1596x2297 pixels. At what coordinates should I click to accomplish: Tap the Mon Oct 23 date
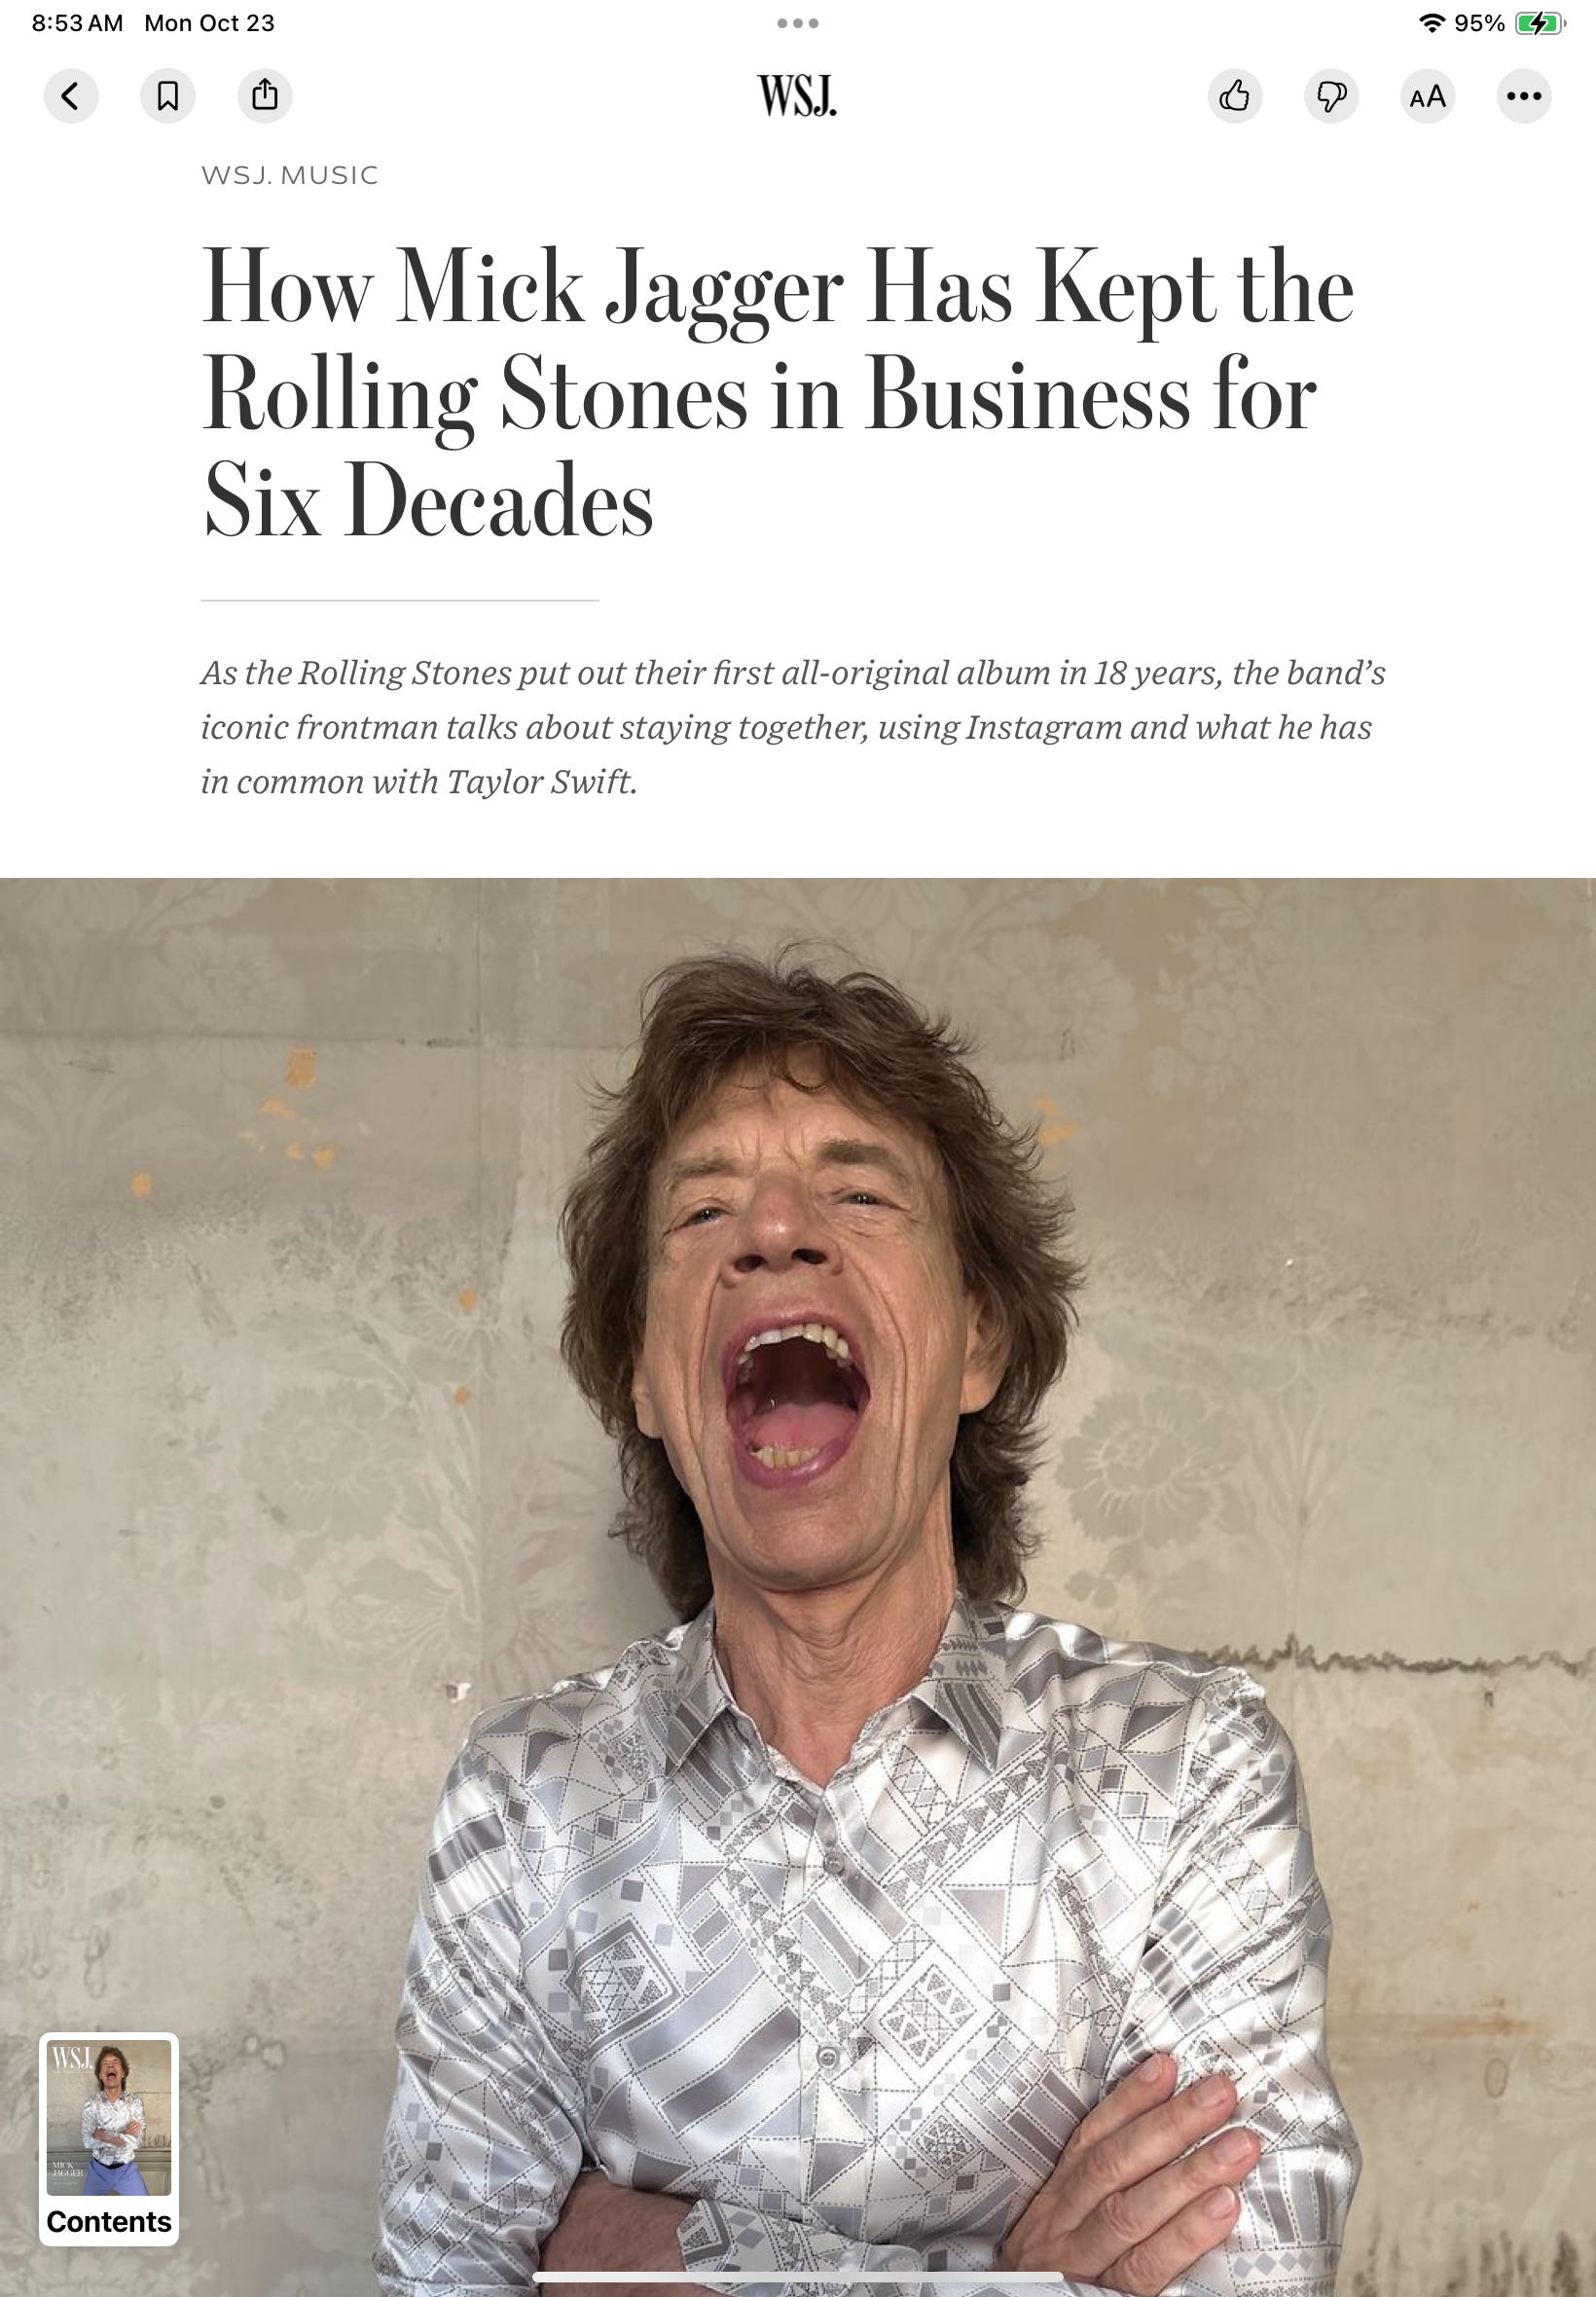click(209, 23)
